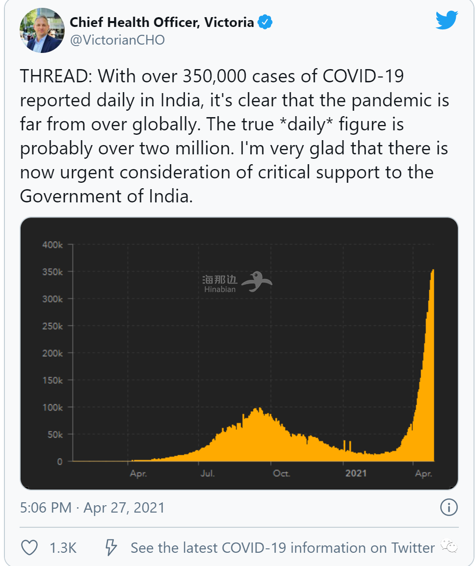476x566 pixels.
Task: Open "See the latest COVID-19 information" link
Action: click(x=282, y=547)
